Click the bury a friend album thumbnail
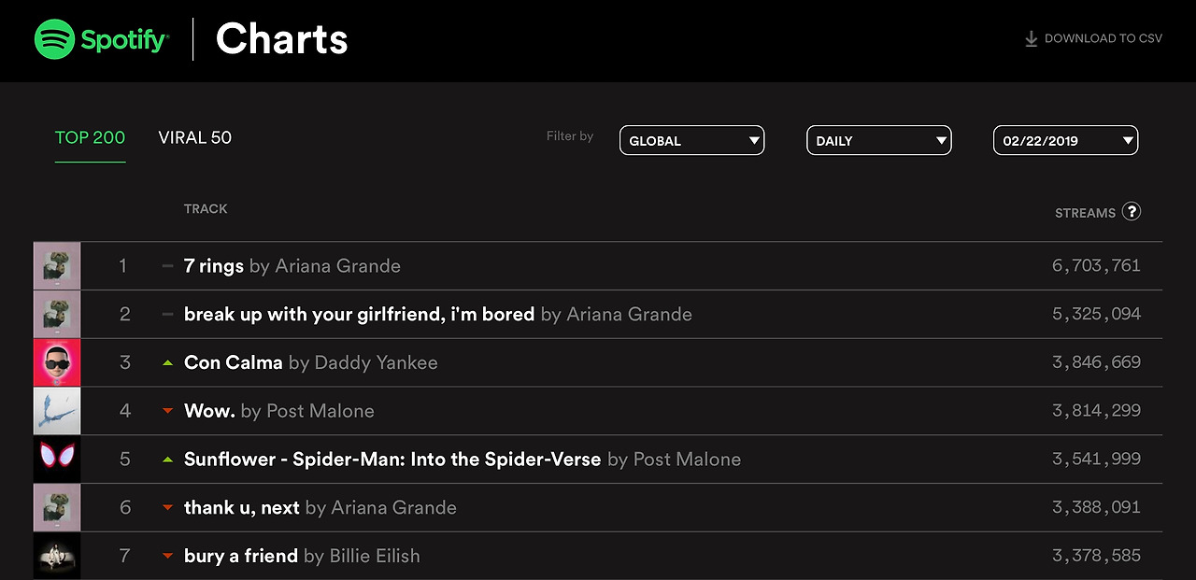 57,557
